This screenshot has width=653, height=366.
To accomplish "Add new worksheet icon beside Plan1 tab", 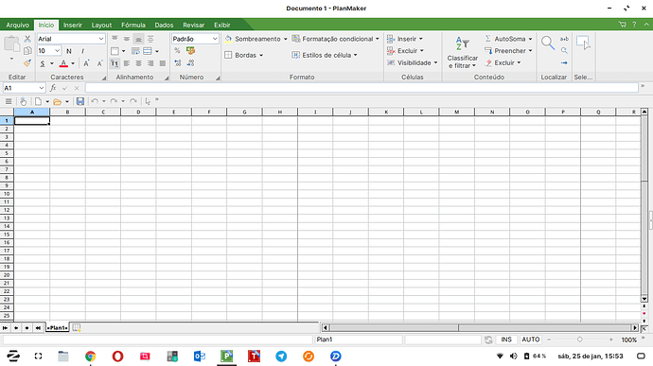I will 77,327.
